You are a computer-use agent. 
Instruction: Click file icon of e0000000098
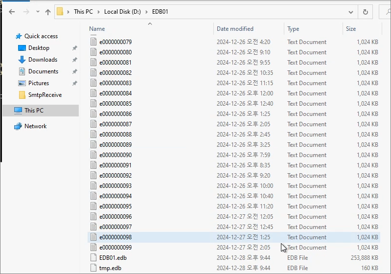click(x=93, y=237)
